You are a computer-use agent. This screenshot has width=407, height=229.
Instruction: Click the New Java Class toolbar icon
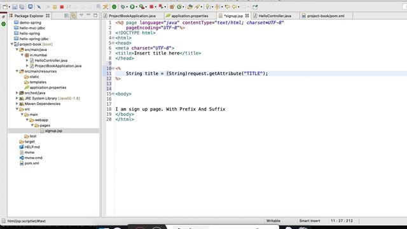179,7
